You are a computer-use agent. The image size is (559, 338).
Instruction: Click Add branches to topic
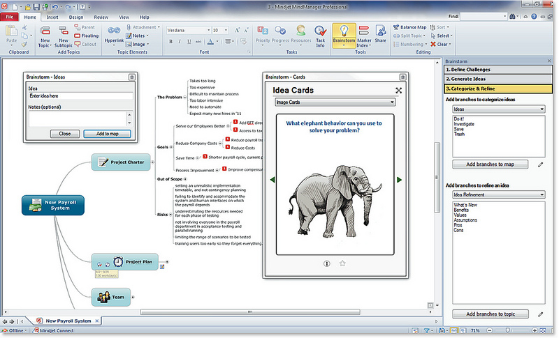pos(491,314)
